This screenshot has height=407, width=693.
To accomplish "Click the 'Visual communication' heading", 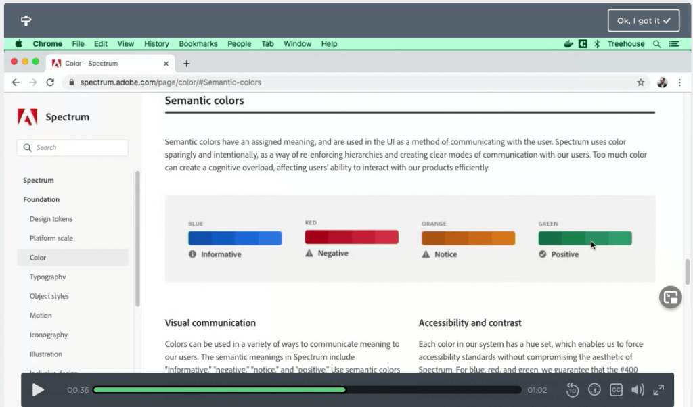I will tap(210, 323).
